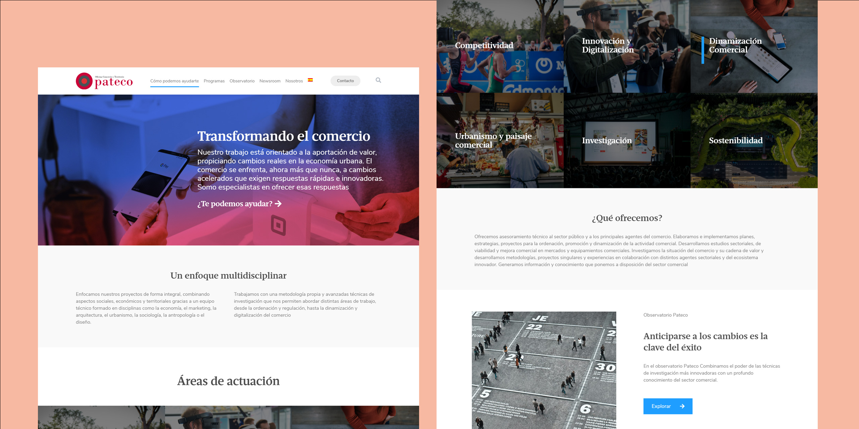Open the Investigación area tile

(x=627, y=141)
